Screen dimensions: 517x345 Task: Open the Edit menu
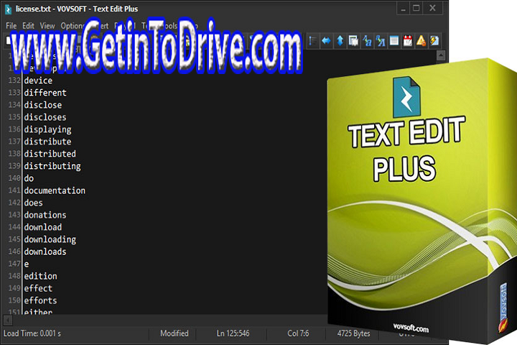point(28,26)
